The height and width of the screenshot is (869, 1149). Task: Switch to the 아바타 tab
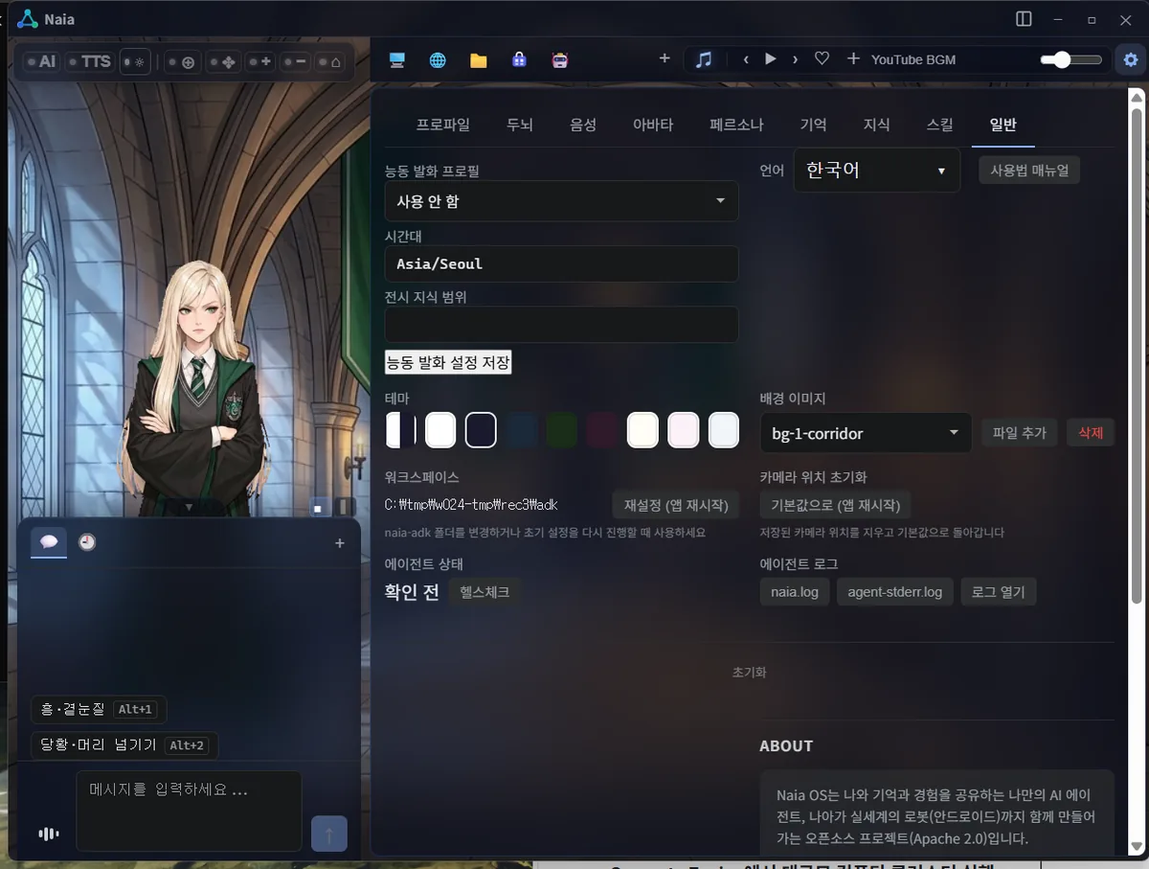[653, 125]
